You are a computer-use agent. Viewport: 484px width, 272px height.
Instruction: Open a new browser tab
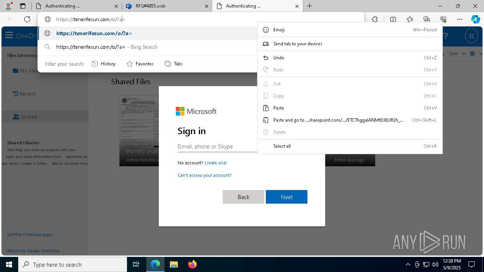point(309,6)
